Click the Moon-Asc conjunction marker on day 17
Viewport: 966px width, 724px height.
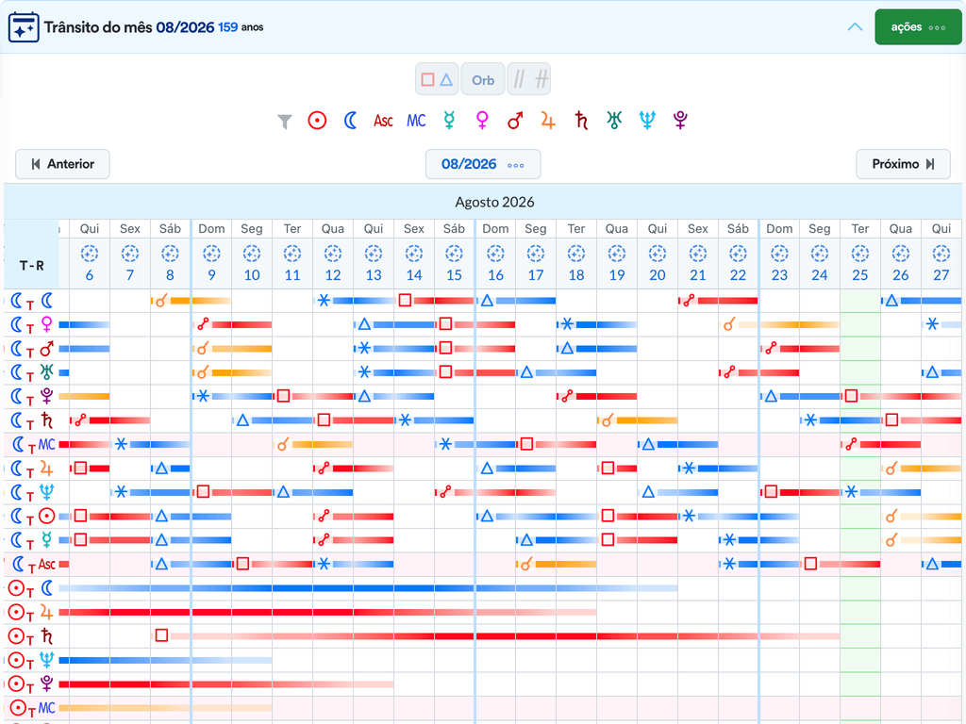click(x=525, y=564)
